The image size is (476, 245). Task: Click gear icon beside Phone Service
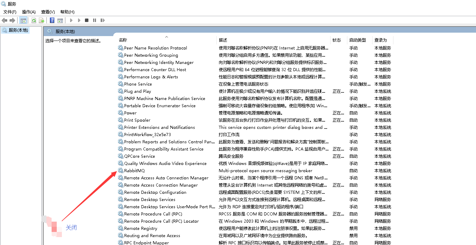click(120, 84)
